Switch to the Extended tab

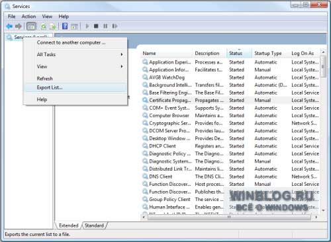pos(69,225)
